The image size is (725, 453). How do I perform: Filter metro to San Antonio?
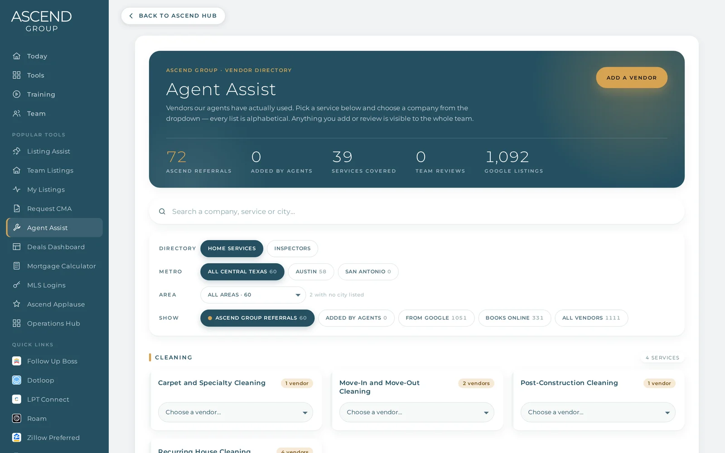tap(368, 272)
